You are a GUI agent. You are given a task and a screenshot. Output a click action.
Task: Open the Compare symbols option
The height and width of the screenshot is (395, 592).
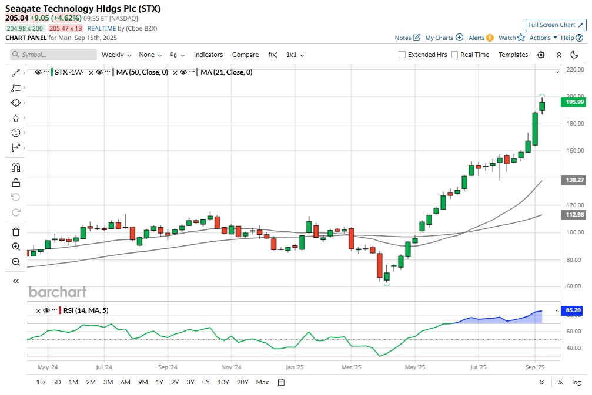(x=245, y=55)
